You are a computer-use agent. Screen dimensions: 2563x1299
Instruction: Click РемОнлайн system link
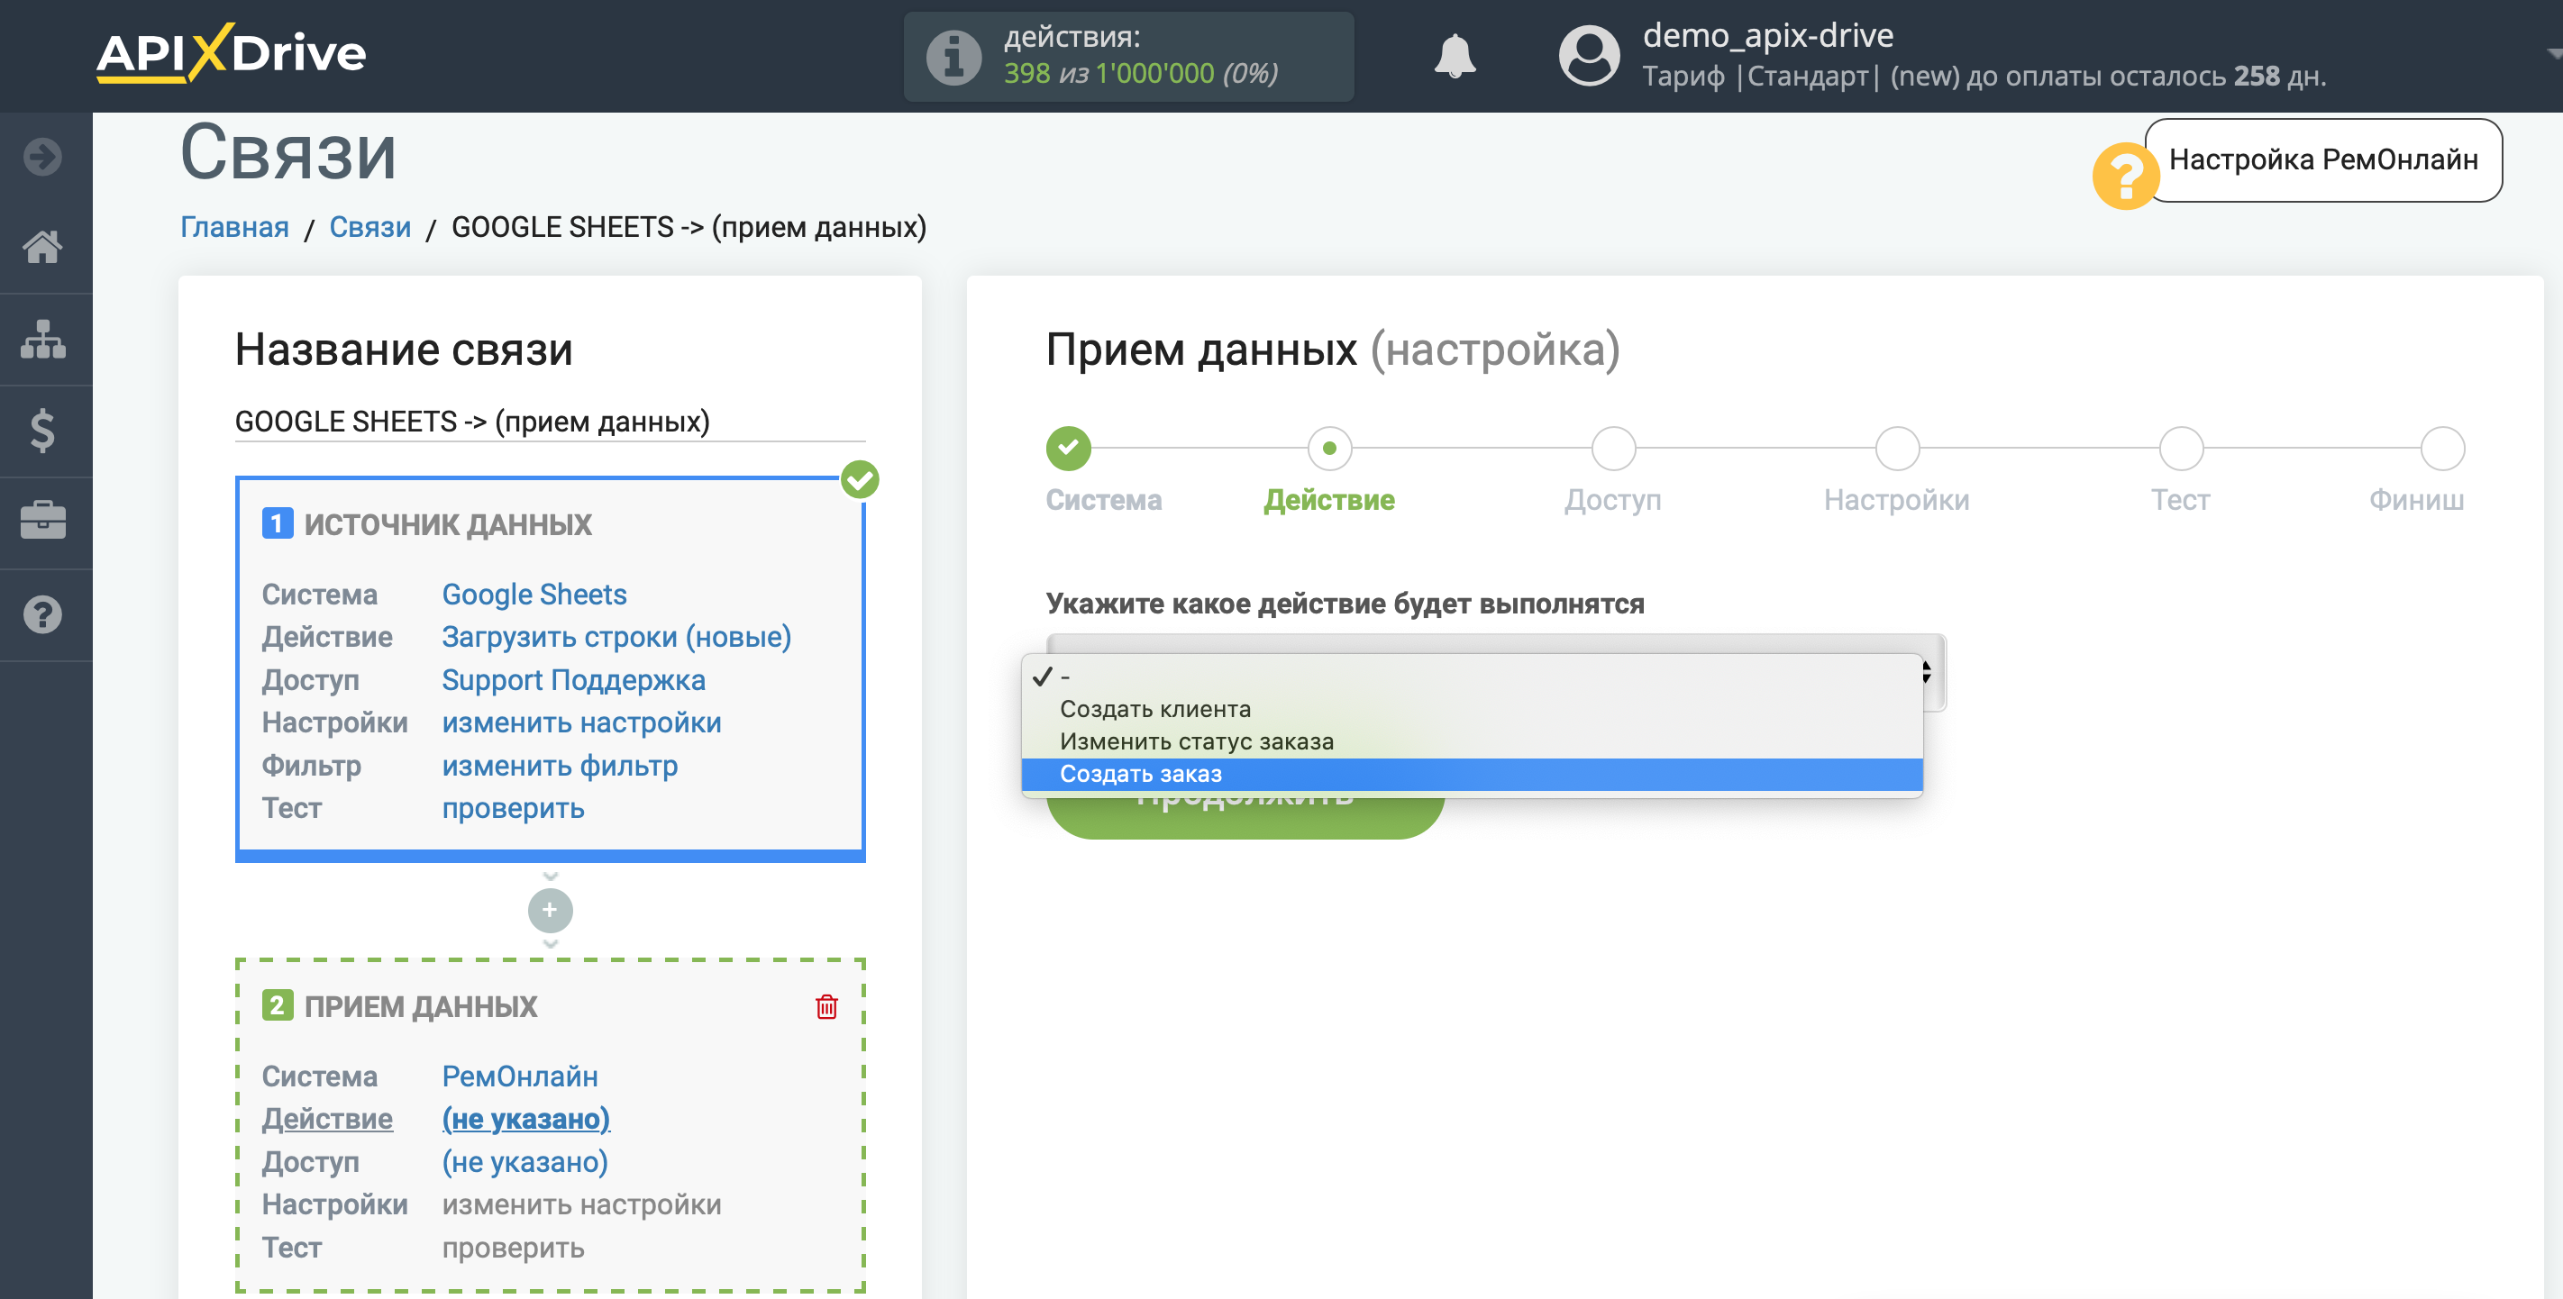click(x=519, y=1076)
